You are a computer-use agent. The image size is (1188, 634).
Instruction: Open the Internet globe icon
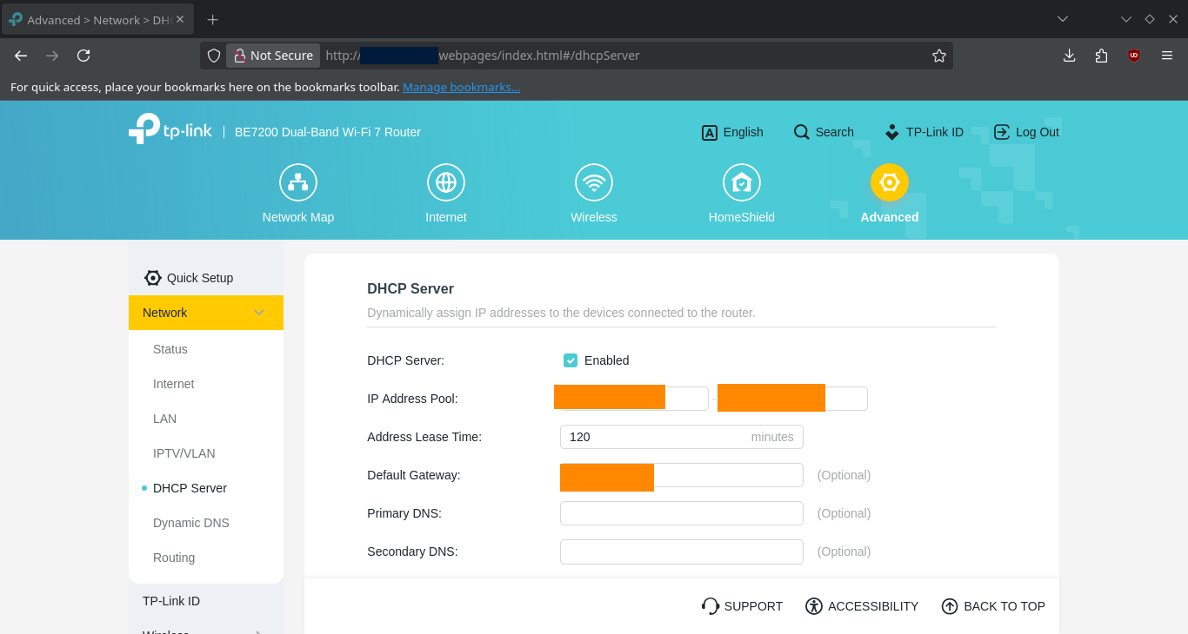446,182
